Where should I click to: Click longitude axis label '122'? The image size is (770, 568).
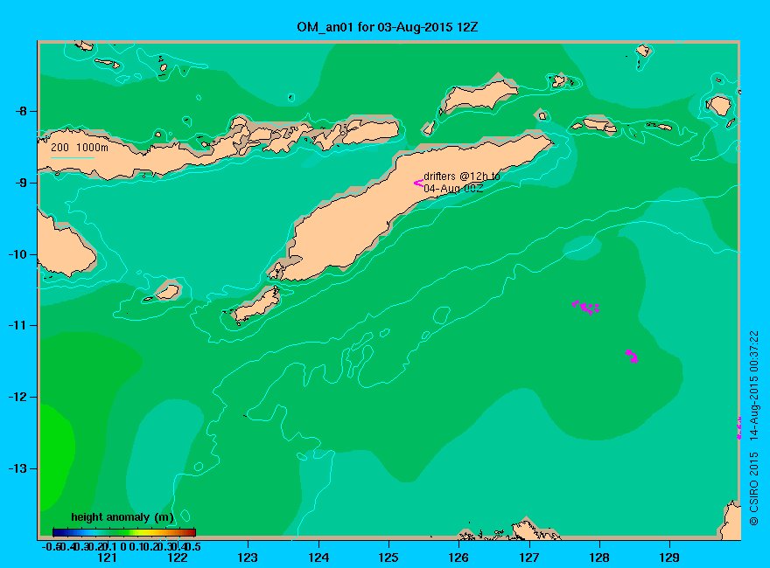tap(178, 558)
